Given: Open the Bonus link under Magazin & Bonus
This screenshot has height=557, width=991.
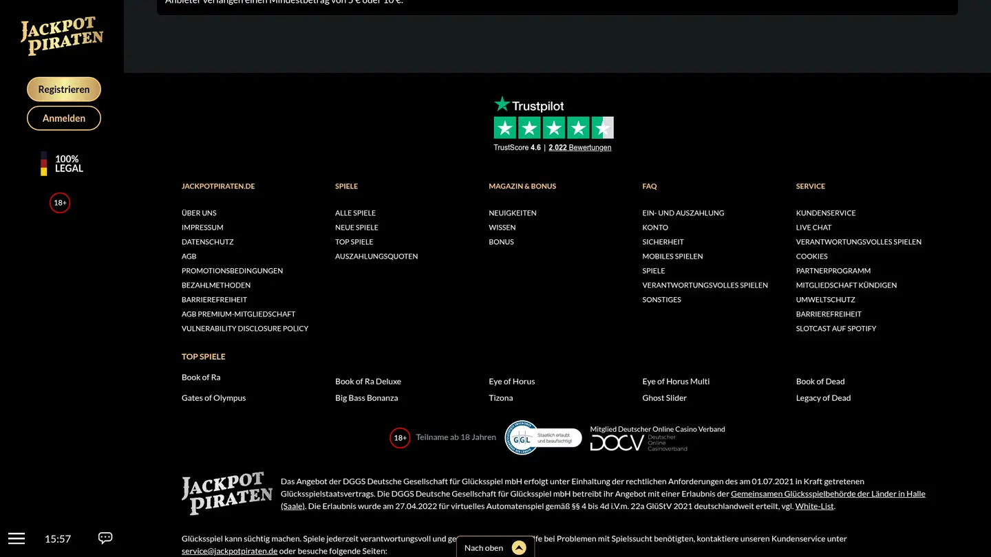Looking at the screenshot, I should (501, 242).
